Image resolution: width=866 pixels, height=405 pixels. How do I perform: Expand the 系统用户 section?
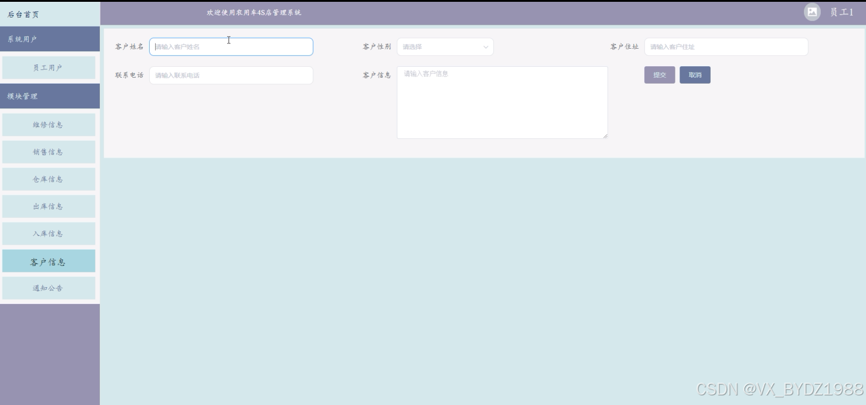tap(50, 39)
